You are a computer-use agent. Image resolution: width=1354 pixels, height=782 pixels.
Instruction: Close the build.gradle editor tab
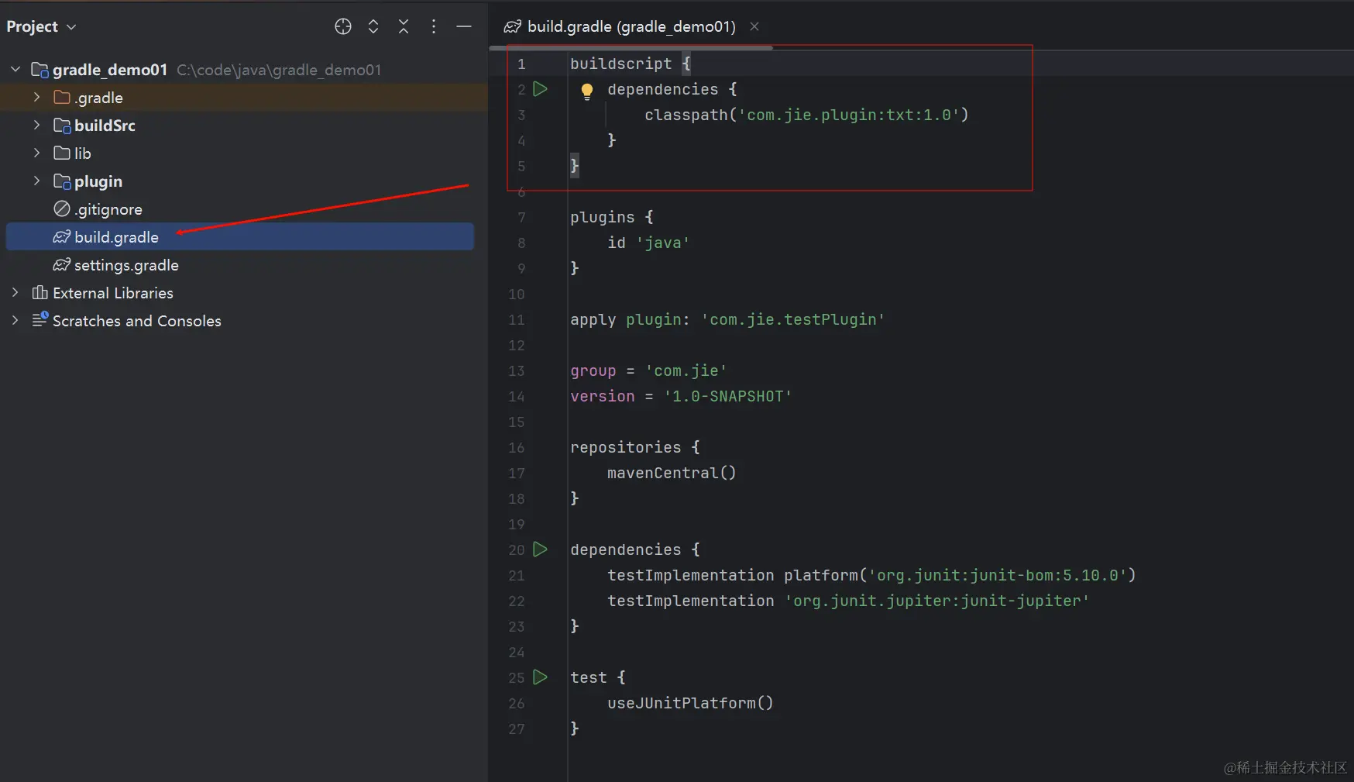click(754, 26)
